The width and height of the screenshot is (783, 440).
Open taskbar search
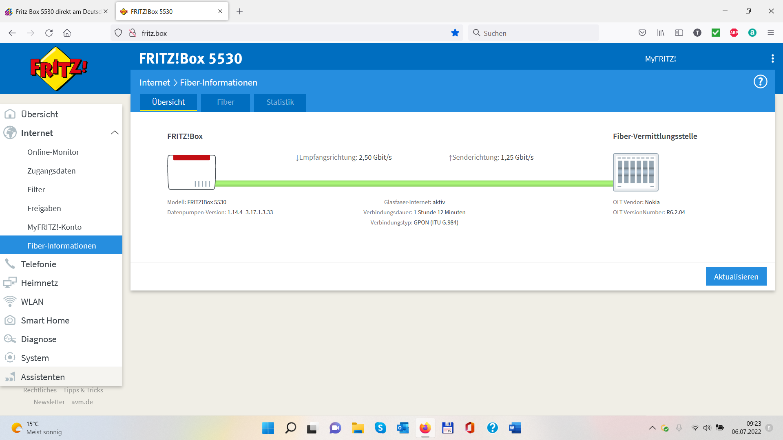290,428
